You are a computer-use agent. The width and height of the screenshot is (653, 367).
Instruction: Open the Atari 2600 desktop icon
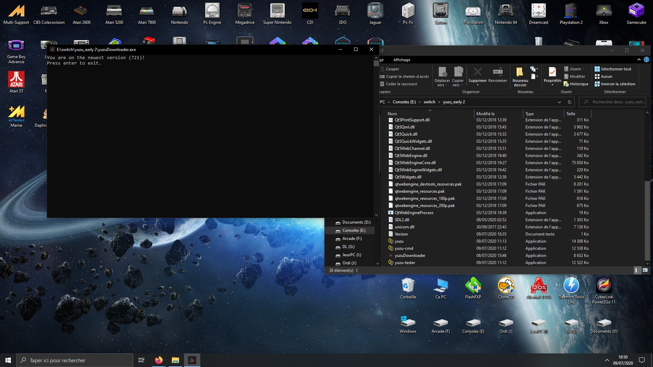[82, 14]
